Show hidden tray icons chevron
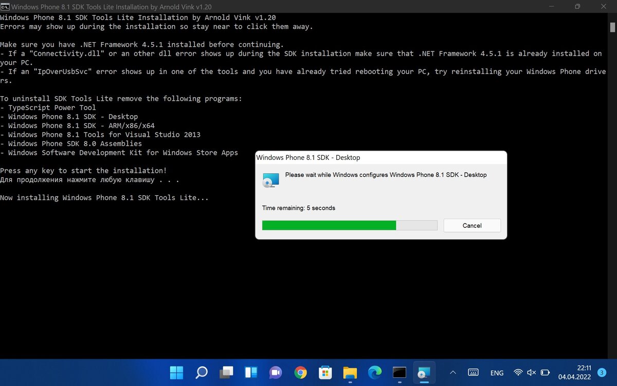The image size is (617, 386). (x=452, y=373)
